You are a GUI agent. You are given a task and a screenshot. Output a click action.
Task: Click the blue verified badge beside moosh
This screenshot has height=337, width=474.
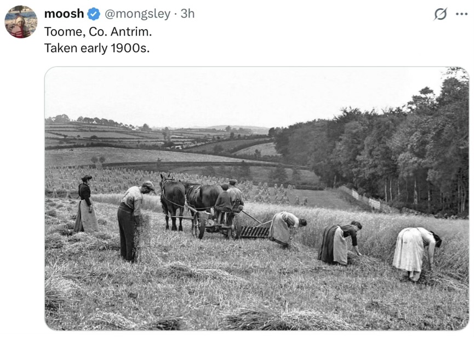[x=94, y=14]
